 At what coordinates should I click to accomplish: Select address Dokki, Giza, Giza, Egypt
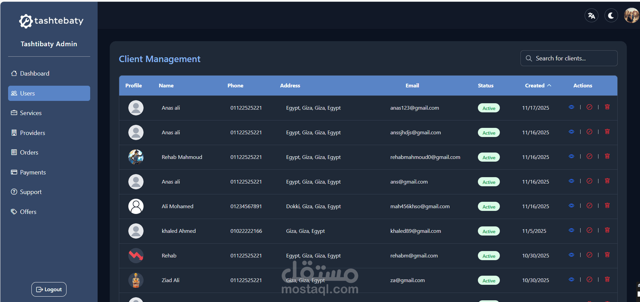(313, 207)
